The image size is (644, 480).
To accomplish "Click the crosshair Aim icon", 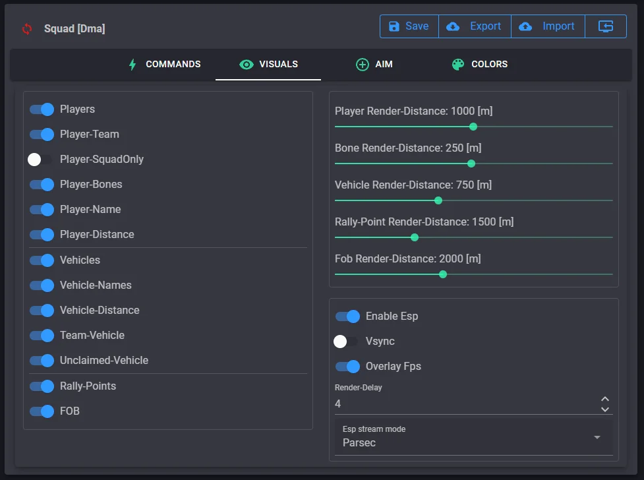I will coord(362,65).
